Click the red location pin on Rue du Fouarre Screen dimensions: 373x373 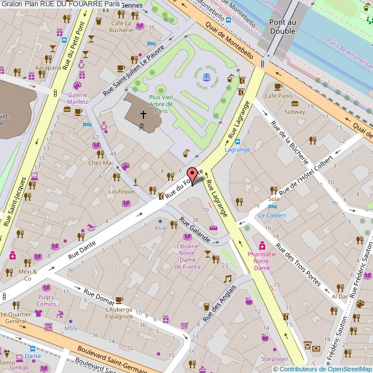(x=193, y=173)
